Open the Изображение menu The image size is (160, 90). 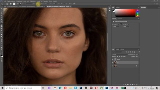coord(19,1)
